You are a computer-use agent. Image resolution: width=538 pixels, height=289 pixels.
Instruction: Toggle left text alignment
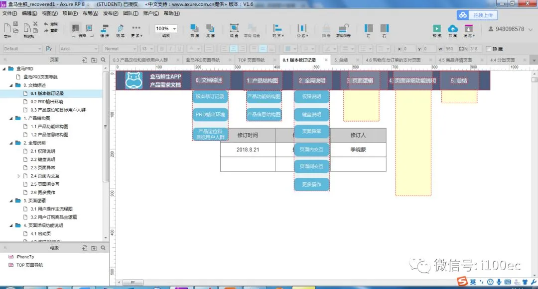tap(224, 49)
